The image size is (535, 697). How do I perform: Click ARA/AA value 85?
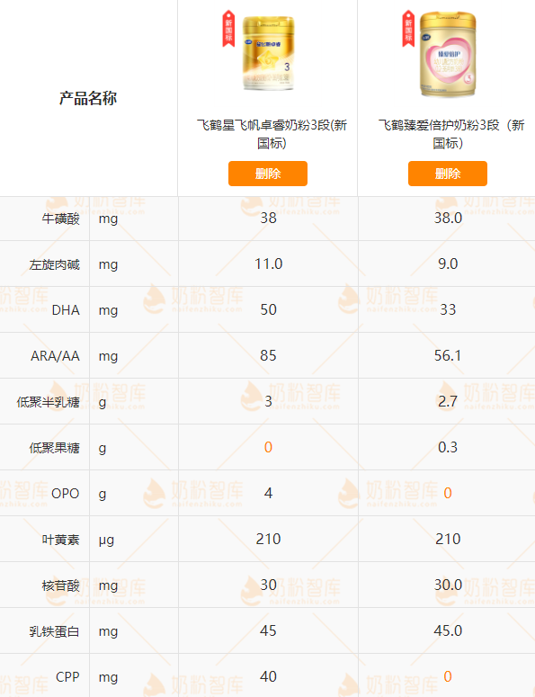268,355
